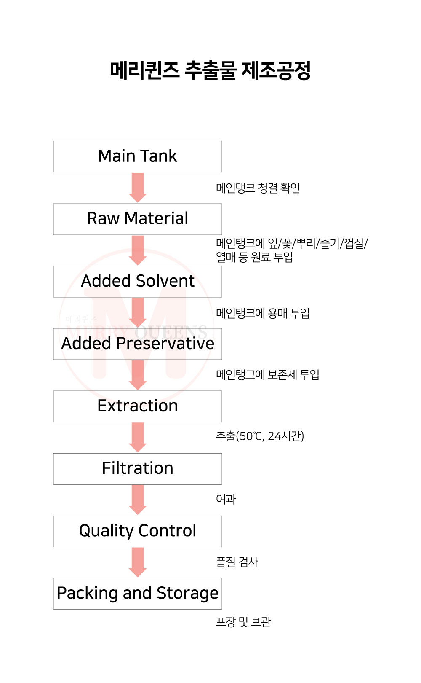The image size is (421, 683).
Task: Click the Packing and Storage box
Action: 138,593
